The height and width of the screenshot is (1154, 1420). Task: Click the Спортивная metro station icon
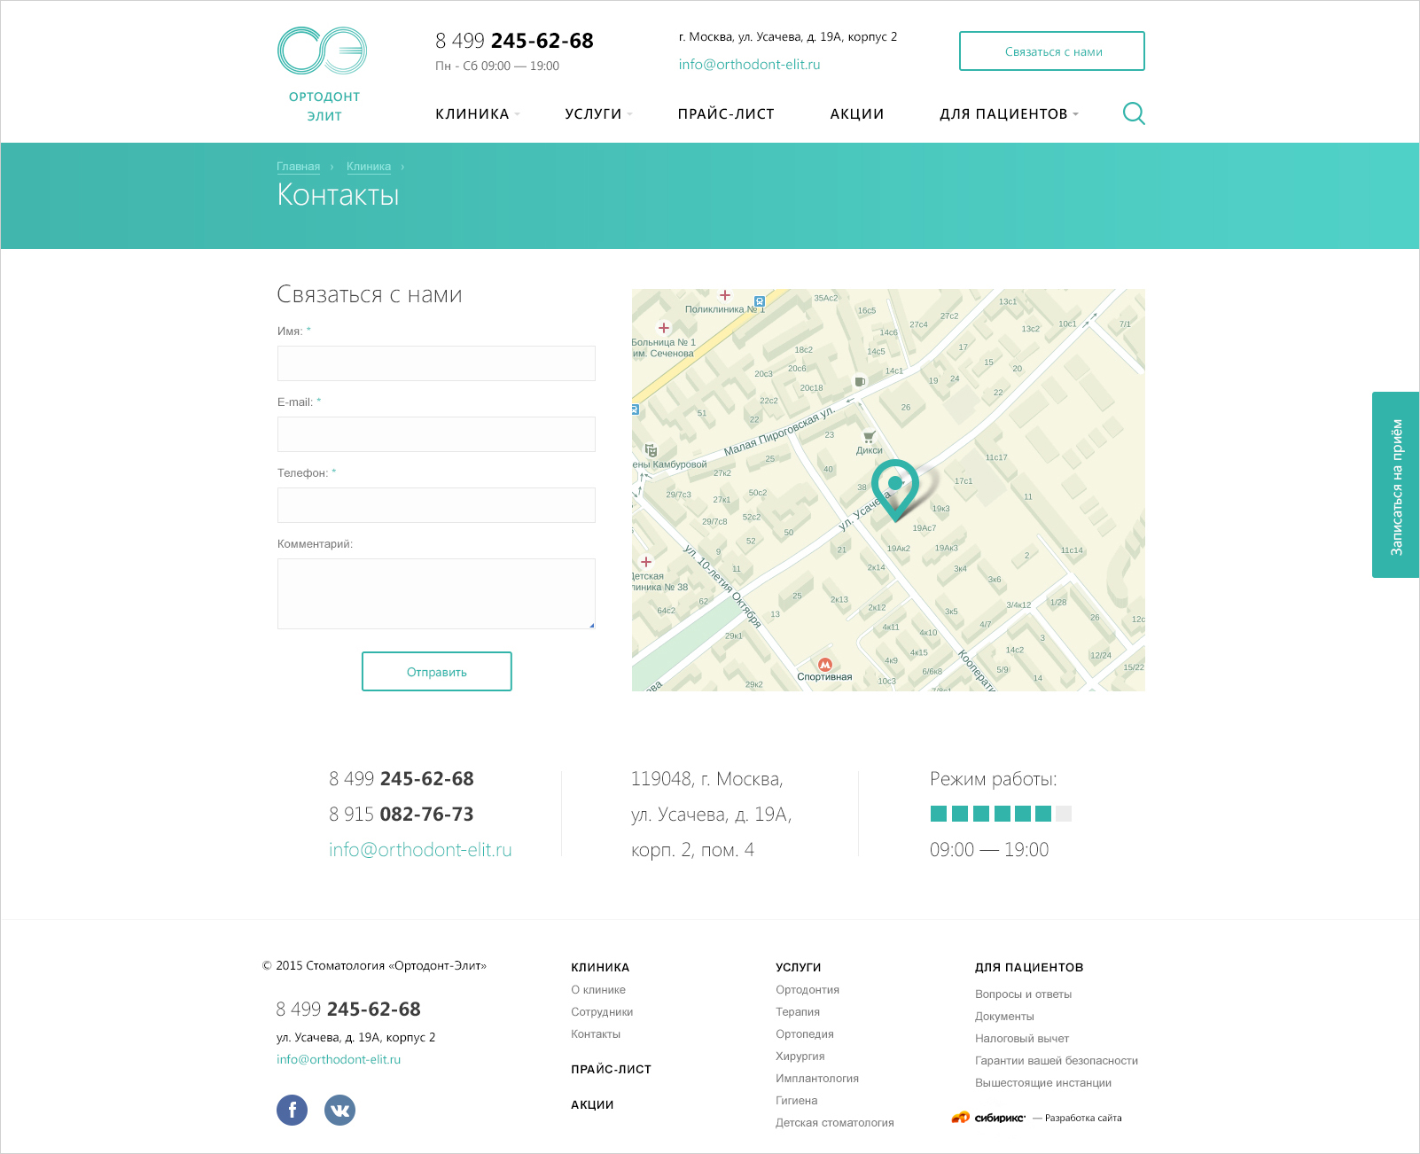pos(825,665)
